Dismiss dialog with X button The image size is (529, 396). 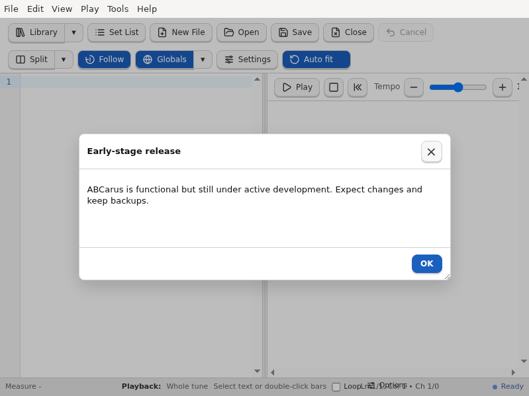coord(431,152)
